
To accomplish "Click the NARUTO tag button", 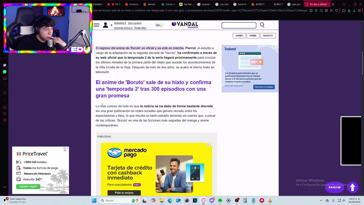I will click(x=268, y=36).
